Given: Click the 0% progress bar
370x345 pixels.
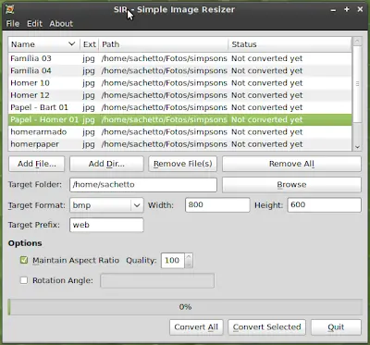Looking at the screenshot, I should tap(185, 307).
